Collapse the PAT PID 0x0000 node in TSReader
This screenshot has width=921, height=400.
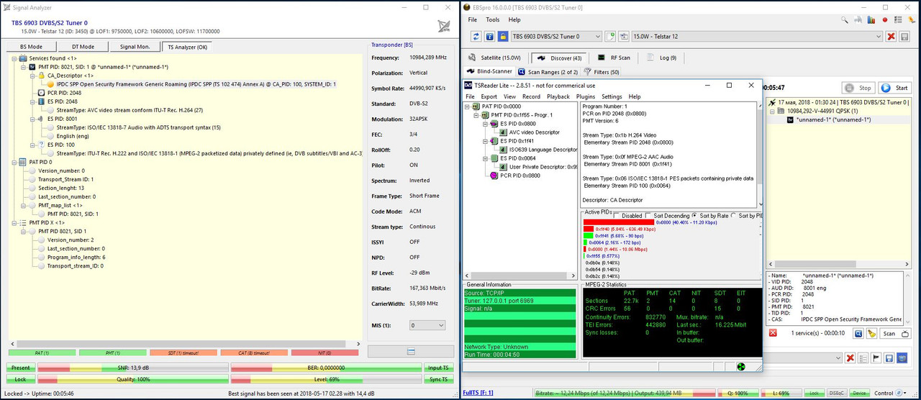(x=468, y=106)
